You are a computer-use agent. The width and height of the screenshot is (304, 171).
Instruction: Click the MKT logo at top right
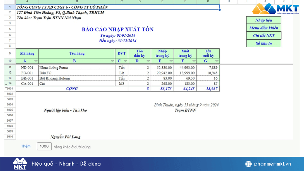pos(276,9)
